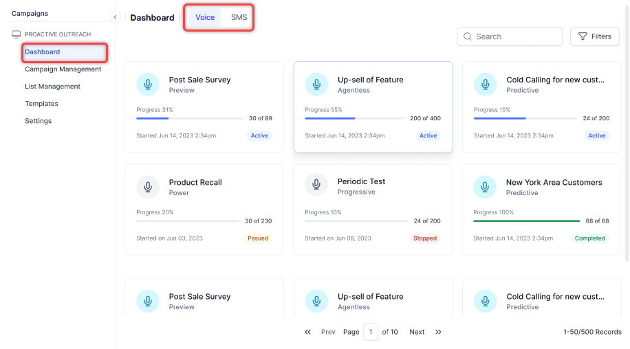This screenshot has height=349, width=630.
Task: Click the Up-sell of Feature microphone icon
Action: click(x=316, y=85)
